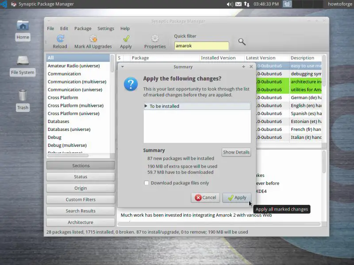Select Databases (universe) section

pos(78,129)
